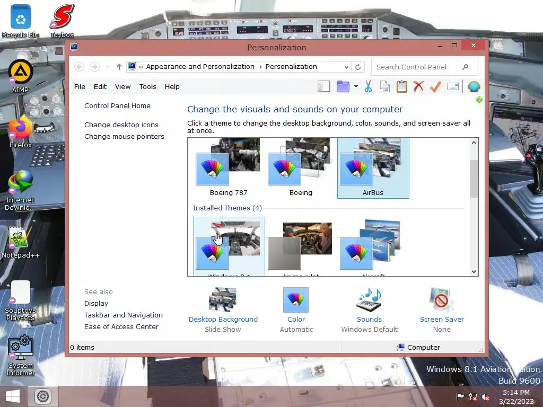The image size is (543, 407).
Task: Refresh the Control Panel address bar
Action: pos(358,66)
